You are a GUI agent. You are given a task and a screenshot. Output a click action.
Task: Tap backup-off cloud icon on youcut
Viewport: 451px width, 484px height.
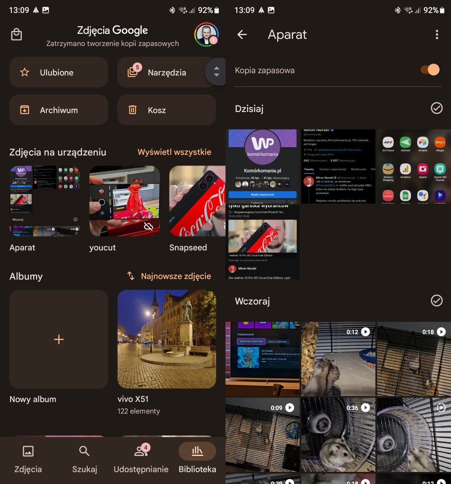coord(148,227)
